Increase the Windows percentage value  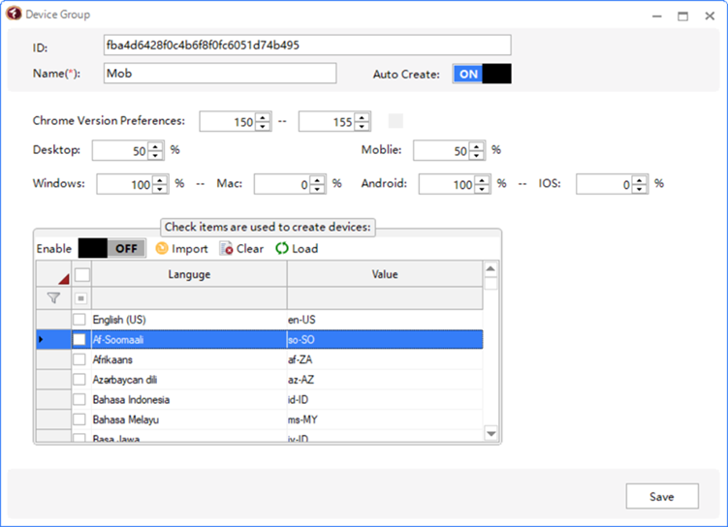coord(160,180)
